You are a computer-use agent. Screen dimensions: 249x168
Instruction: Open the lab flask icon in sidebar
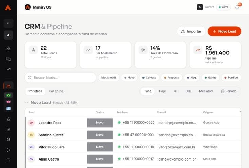tap(8, 119)
